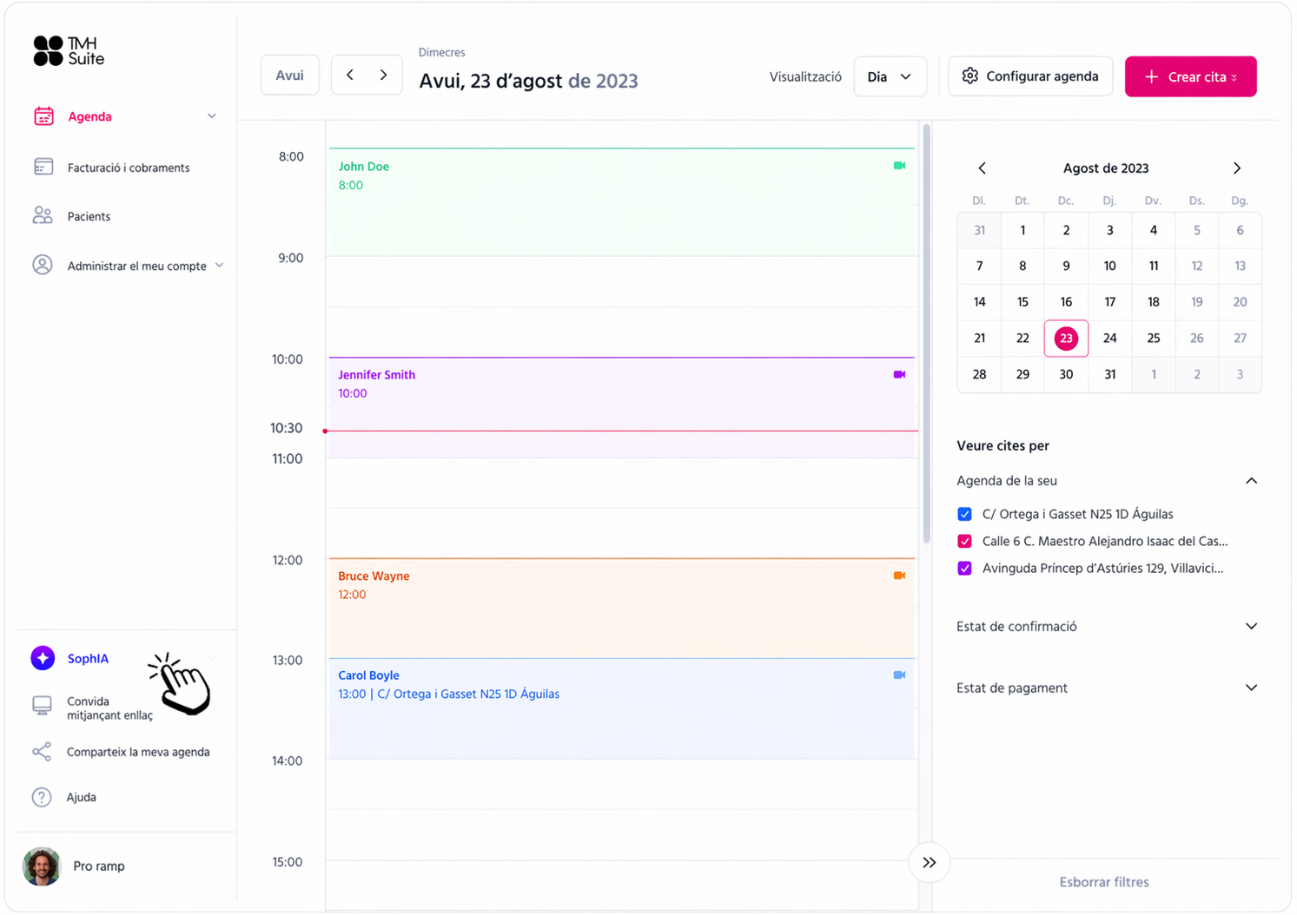Toggle Calle 6 C. Maestro Alejandro checkbox
This screenshot has height=915, width=1297.
(964, 541)
